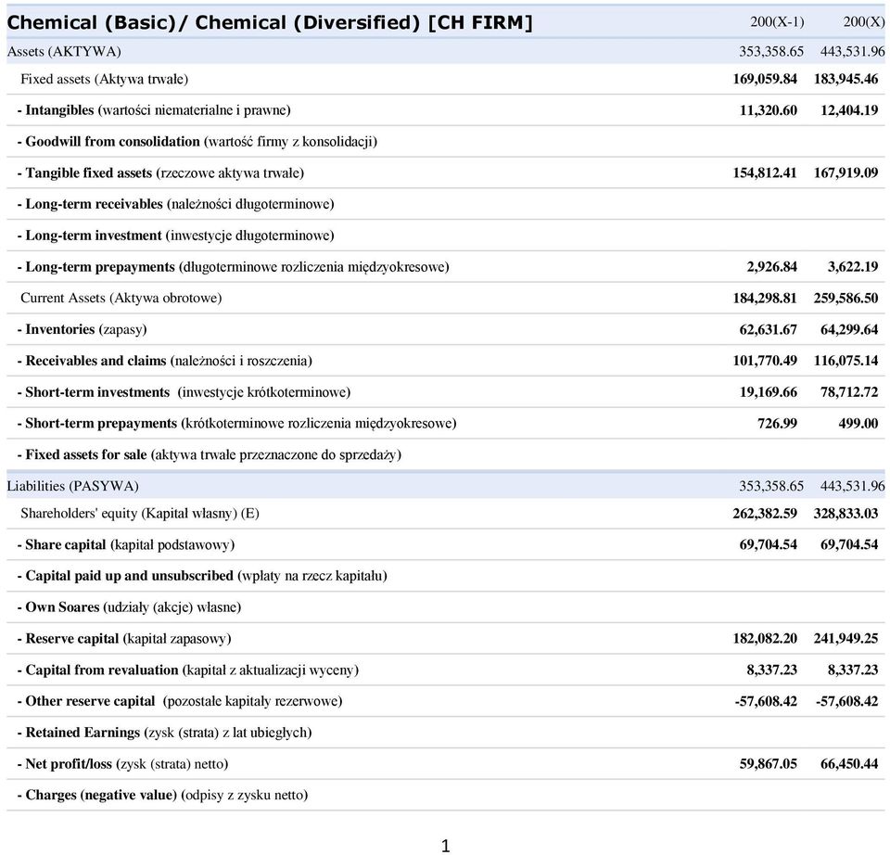890x855 pixels.
Task: Select the Fixed assets row label
Action: tap(104, 79)
